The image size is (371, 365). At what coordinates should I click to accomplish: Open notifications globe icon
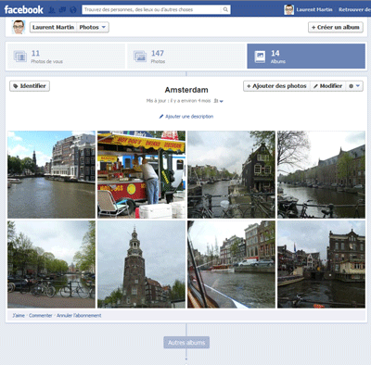click(x=73, y=10)
